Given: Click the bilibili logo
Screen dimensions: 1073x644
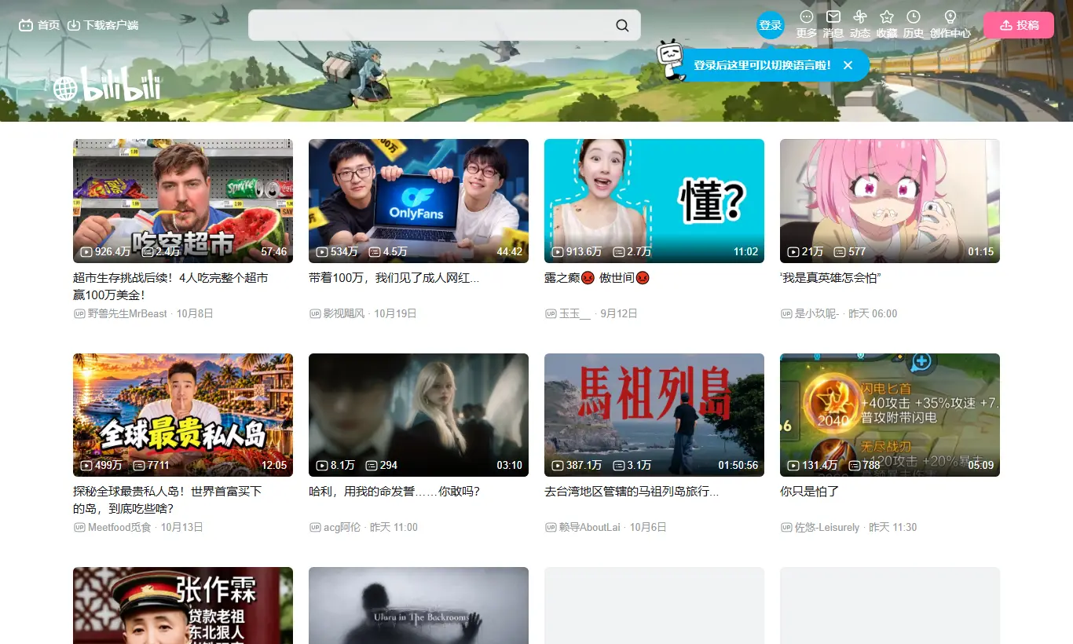Looking at the screenshot, I should pyautogui.click(x=107, y=86).
